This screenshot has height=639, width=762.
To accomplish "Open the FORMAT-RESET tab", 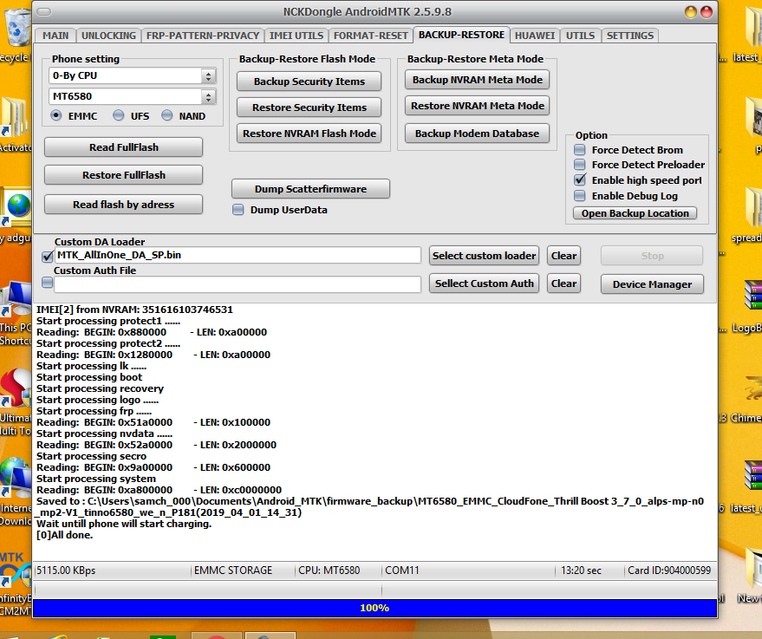I will 371,36.
